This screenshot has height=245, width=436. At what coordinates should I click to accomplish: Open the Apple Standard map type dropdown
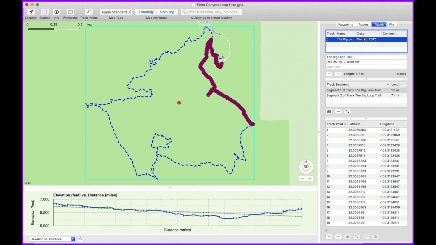[x=116, y=12]
